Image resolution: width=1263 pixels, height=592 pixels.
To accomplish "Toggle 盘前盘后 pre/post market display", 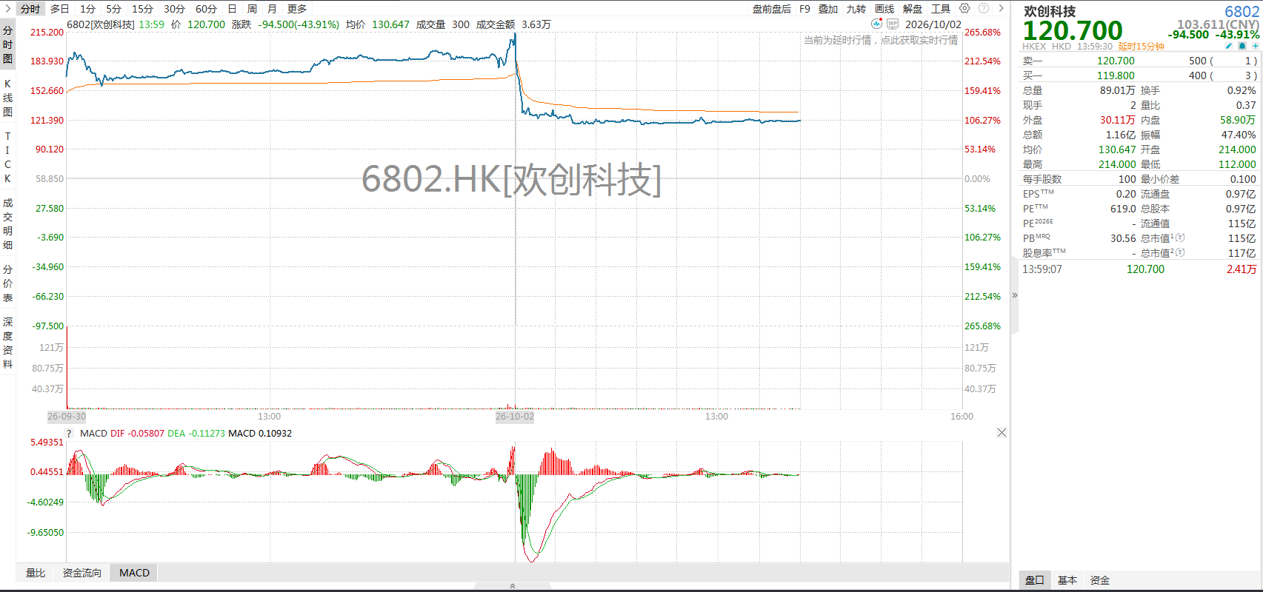I will [x=772, y=9].
